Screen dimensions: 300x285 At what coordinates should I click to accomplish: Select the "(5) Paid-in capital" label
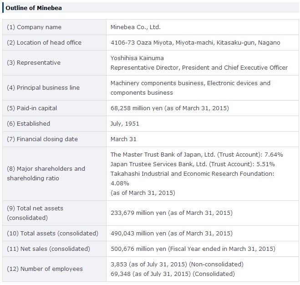(32, 108)
